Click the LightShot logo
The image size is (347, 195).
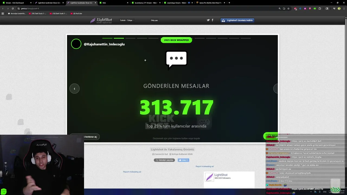tap(101, 20)
